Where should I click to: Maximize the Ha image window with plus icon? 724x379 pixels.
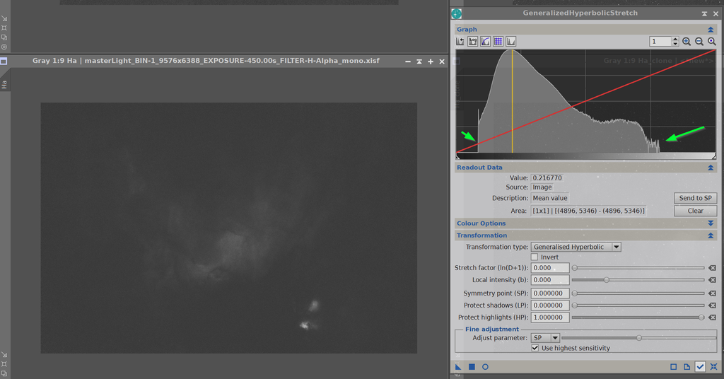tap(431, 62)
